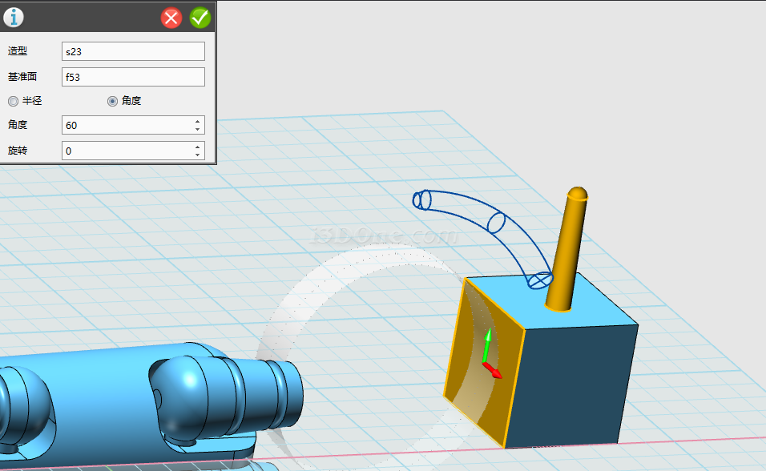Select the 角度 radio button
The image size is (766, 471).
pyautogui.click(x=112, y=101)
